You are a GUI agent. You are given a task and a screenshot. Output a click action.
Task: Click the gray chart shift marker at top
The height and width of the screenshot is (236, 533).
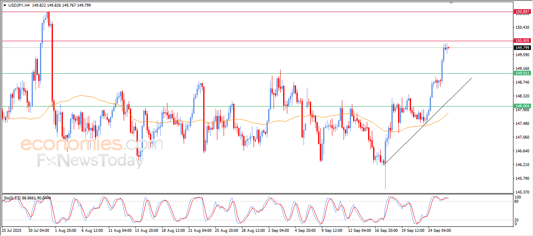click(x=451, y=3)
